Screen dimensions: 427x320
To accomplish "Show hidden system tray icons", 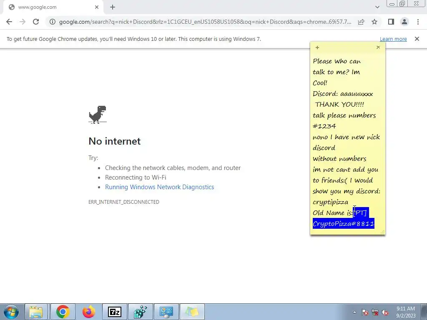I will point(354,312).
